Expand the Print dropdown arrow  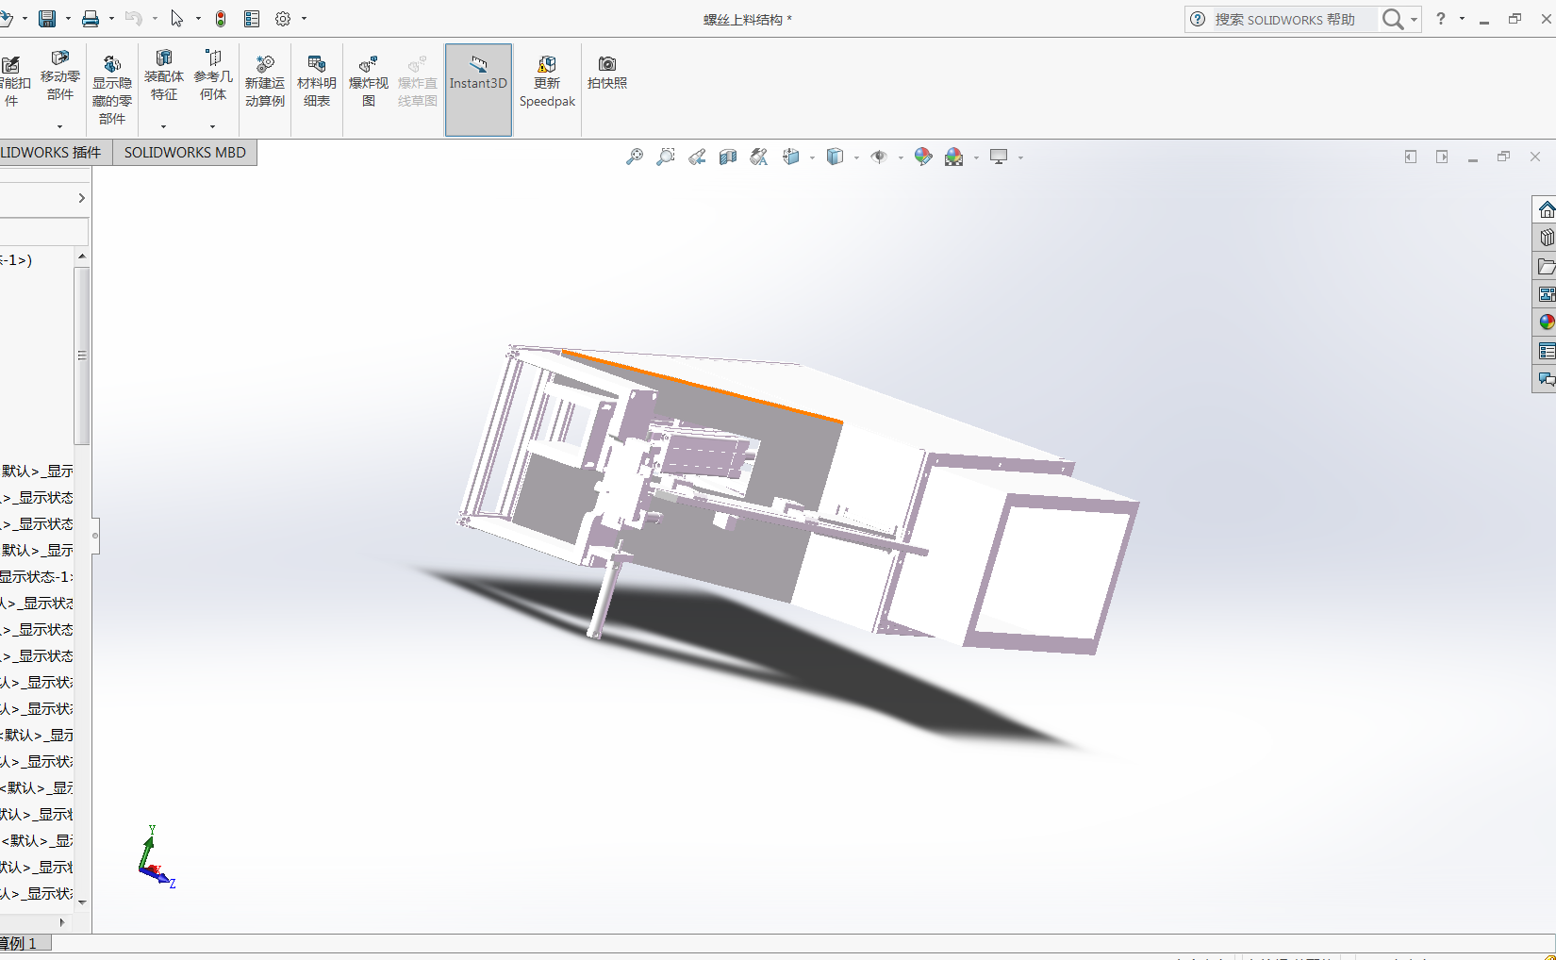coord(111,19)
